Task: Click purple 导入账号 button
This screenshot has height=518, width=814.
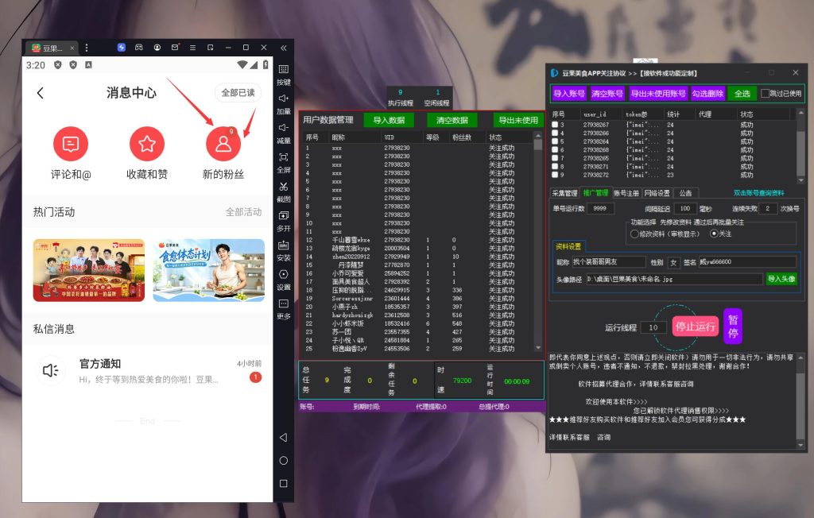Action: [569, 94]
